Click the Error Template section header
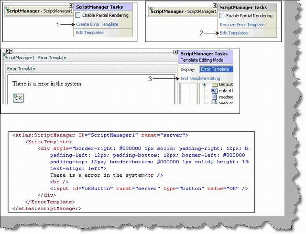The image size is (306, 234). [x=91, y=69]
